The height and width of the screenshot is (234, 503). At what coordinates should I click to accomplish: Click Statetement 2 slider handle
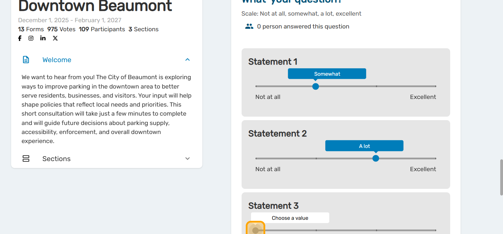click(376, 158)
